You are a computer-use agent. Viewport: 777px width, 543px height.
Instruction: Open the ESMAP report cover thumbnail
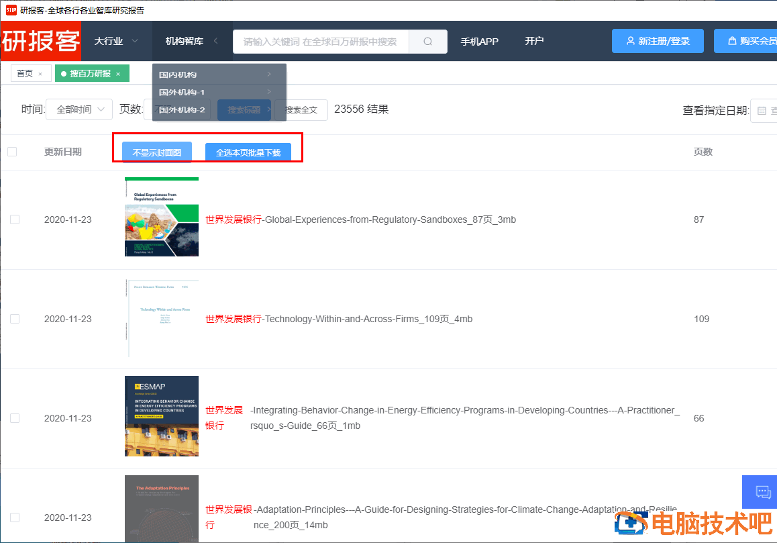pos(162,416)
